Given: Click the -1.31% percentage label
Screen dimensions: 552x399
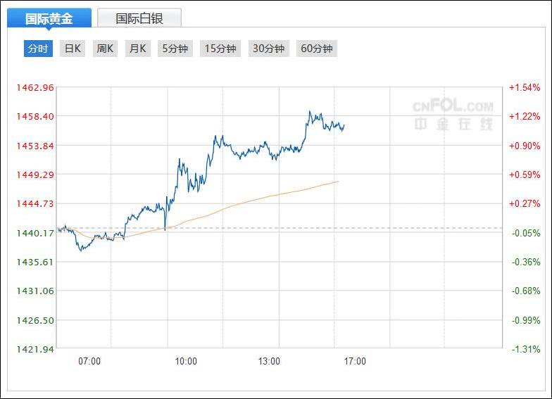Looking at the screenshot, I should pos(525,349).
